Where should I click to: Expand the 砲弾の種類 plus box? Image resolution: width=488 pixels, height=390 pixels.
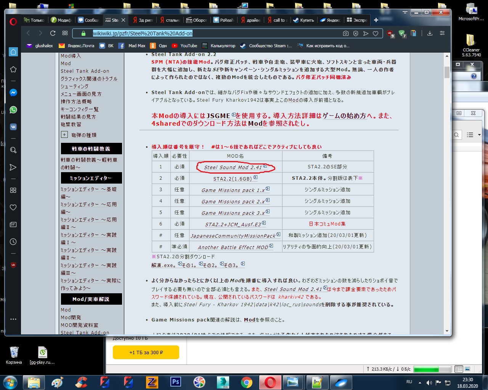64,134
